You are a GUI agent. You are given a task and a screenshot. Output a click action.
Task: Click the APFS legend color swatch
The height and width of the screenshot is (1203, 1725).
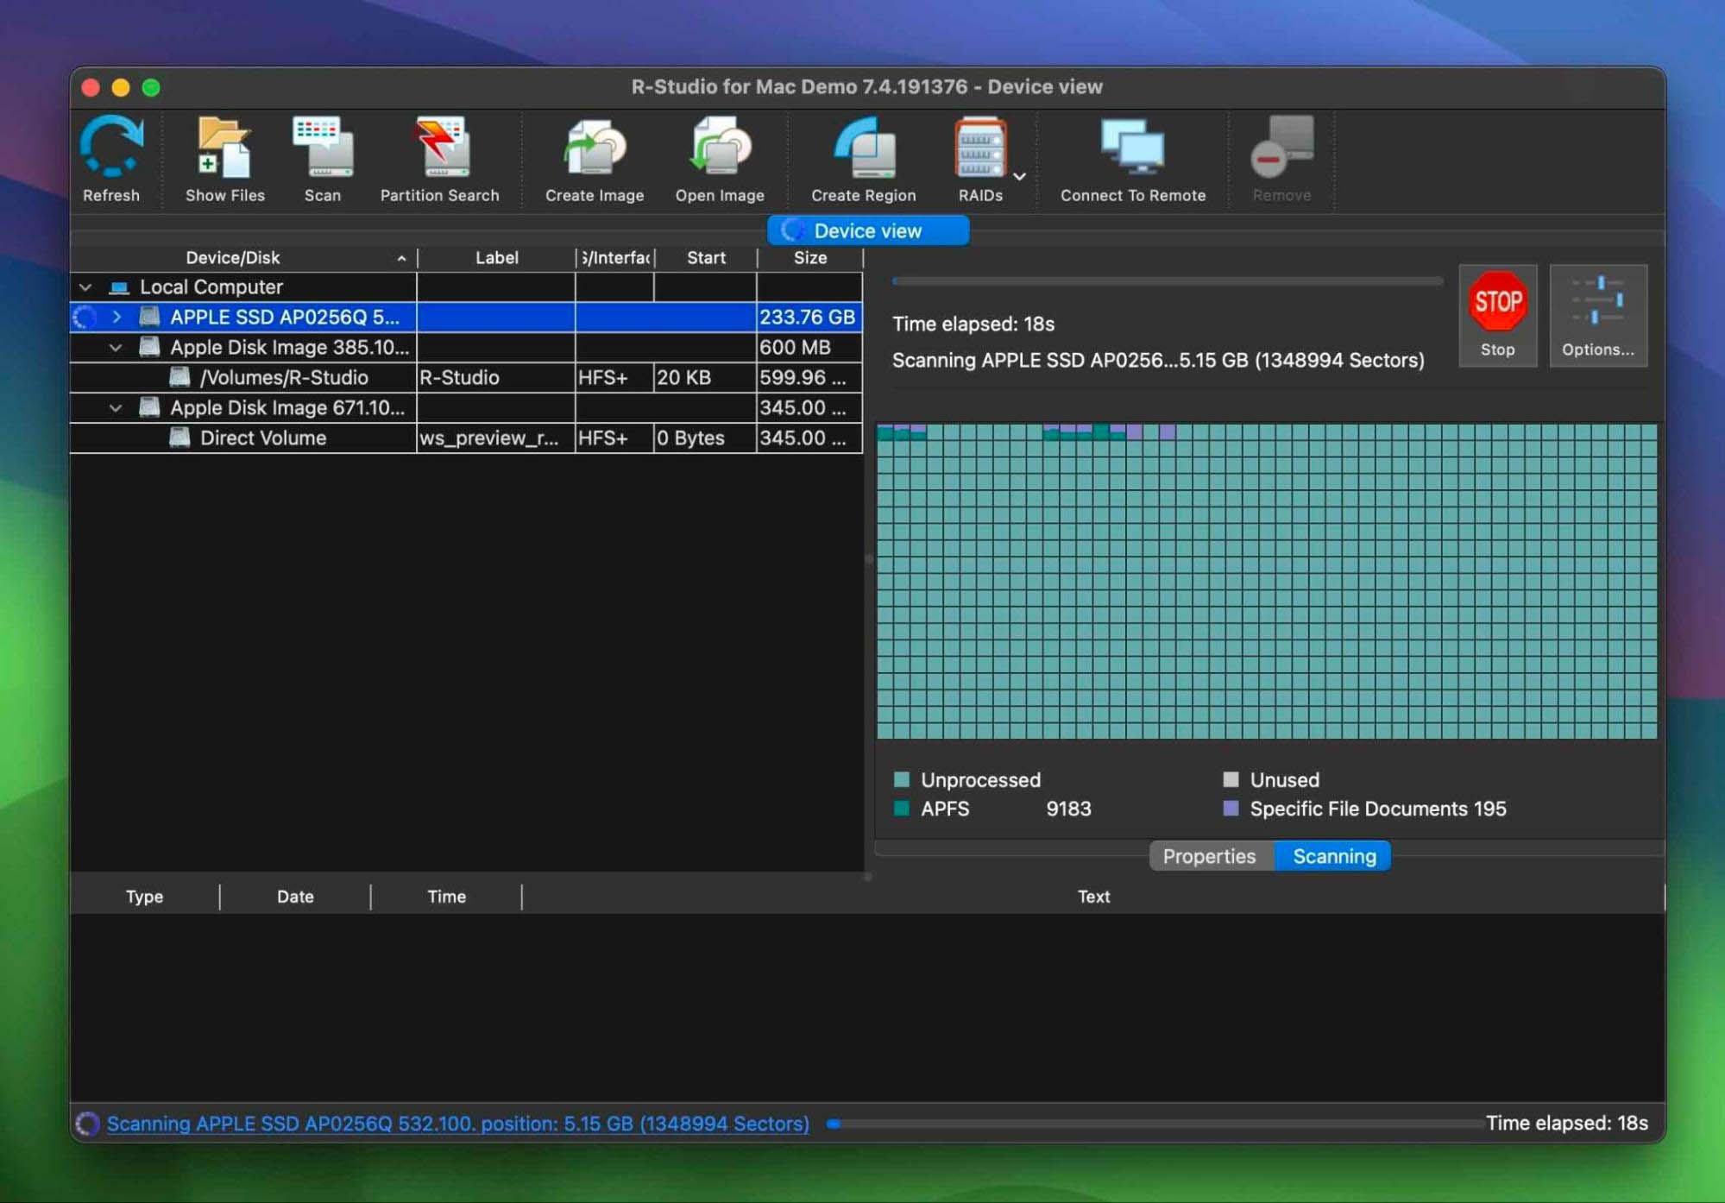[902, 809]
